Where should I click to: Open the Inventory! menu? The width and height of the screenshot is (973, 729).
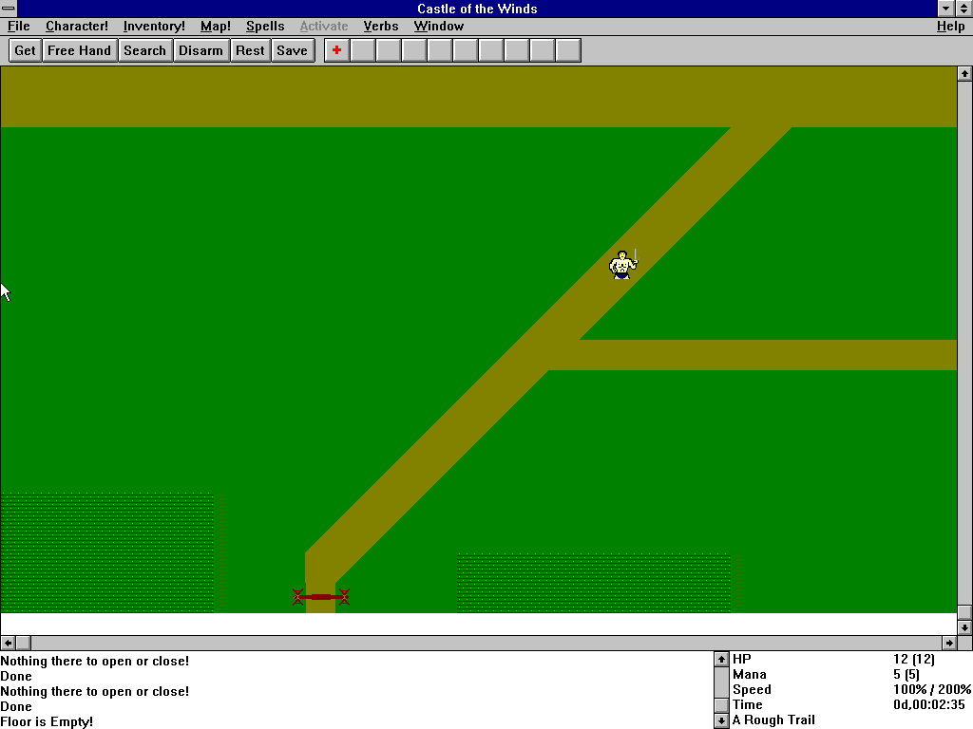pyautogui.click(x=154, y=26)
